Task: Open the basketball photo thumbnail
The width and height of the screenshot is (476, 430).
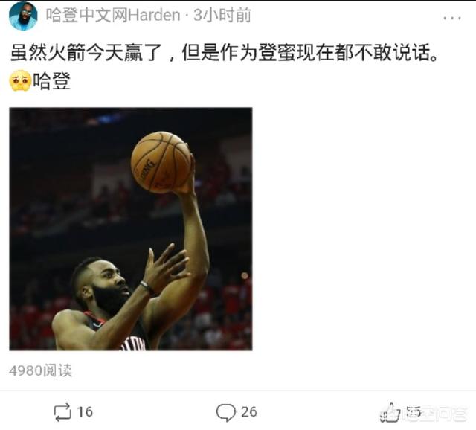Action: (x=131, y=229)
